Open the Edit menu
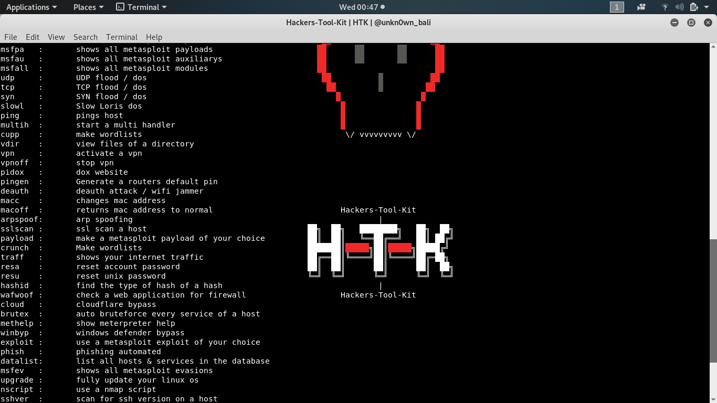 [x=33, y=37]
